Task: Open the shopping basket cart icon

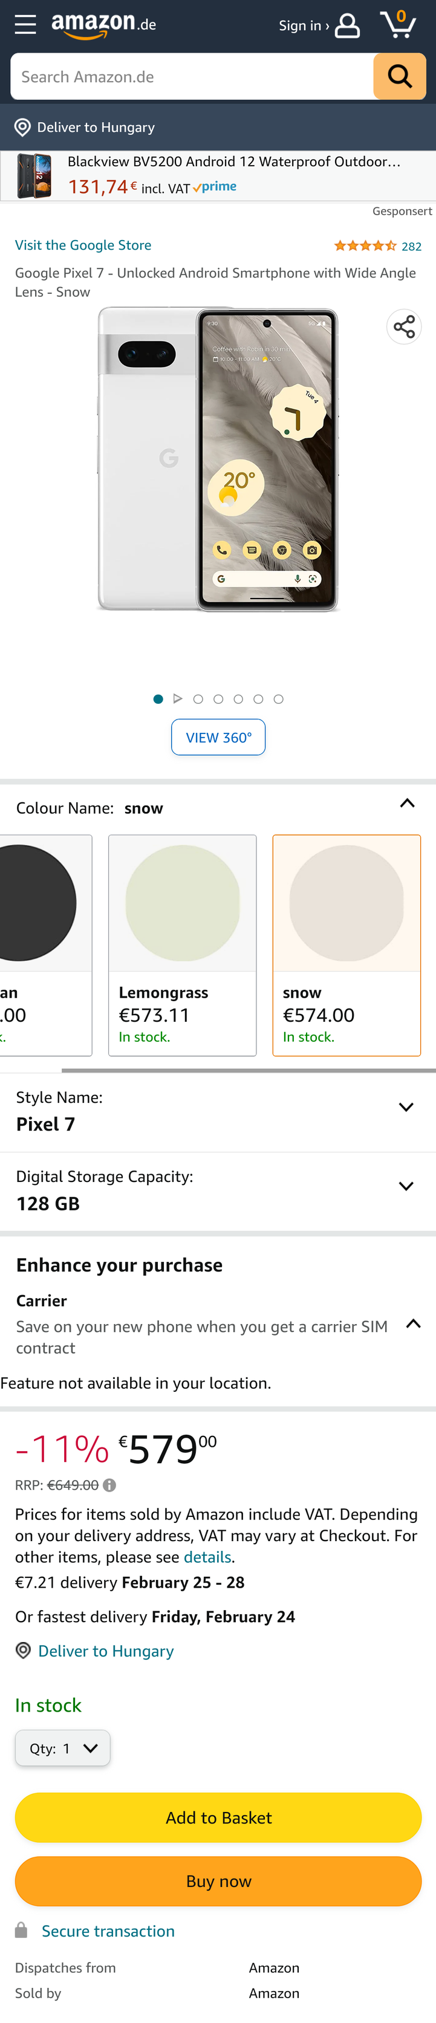Action: pyautogui.click(x=397, y=24)
